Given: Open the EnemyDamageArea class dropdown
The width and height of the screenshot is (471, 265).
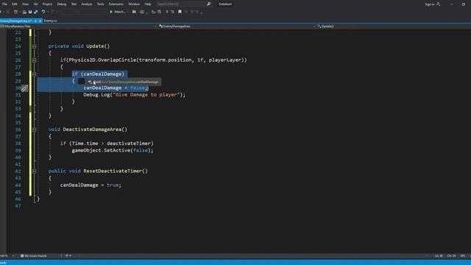Looking at the screenshot, I should [x=237, y=26].
